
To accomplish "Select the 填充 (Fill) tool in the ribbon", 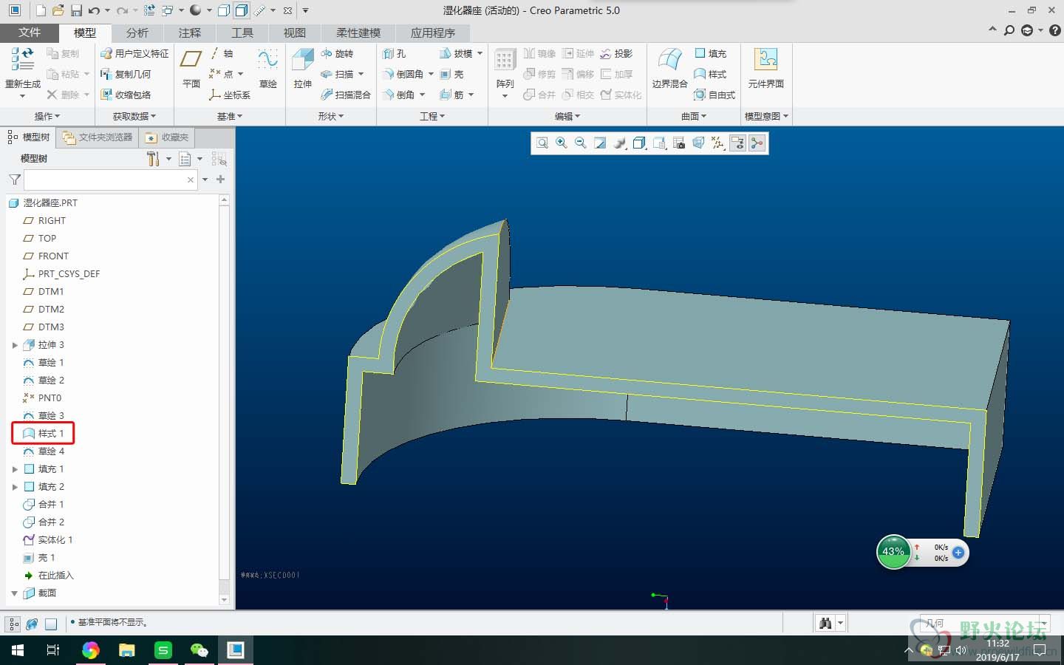I will coord(710,53).
